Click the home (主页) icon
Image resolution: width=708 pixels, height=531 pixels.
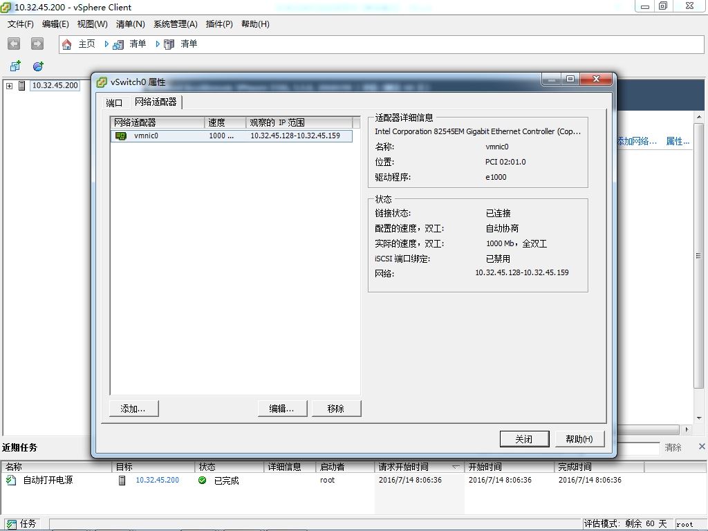[x=67, y=44]
